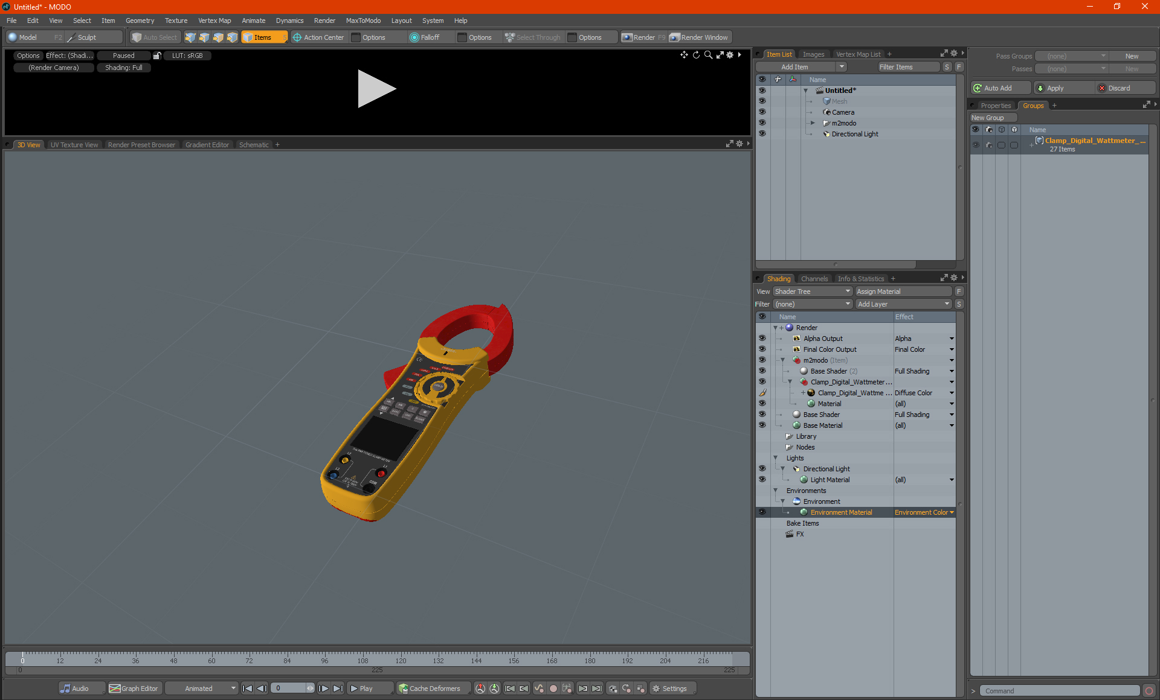
Task: Switch to Sculpt mode
Action: 86,37
